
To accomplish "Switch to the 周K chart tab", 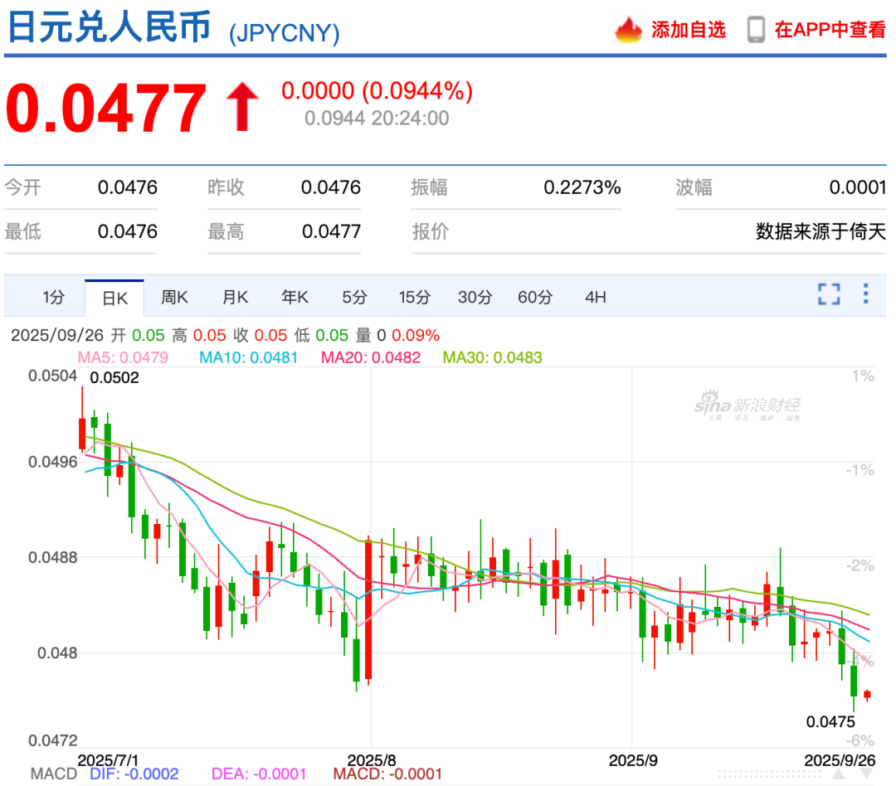I will [x=174, y=297].
